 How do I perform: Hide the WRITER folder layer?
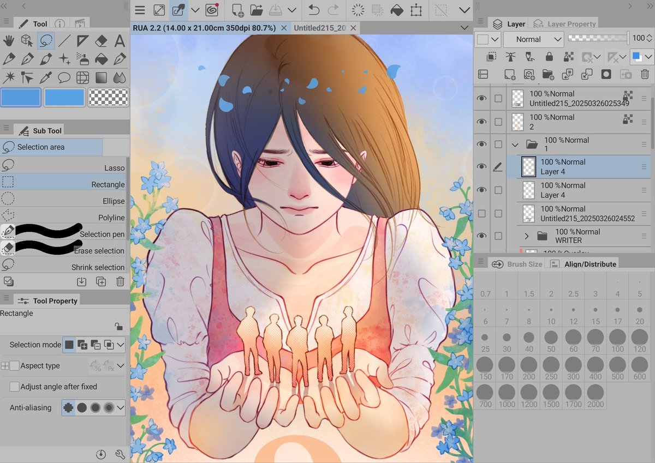click(x=481, y=236)
